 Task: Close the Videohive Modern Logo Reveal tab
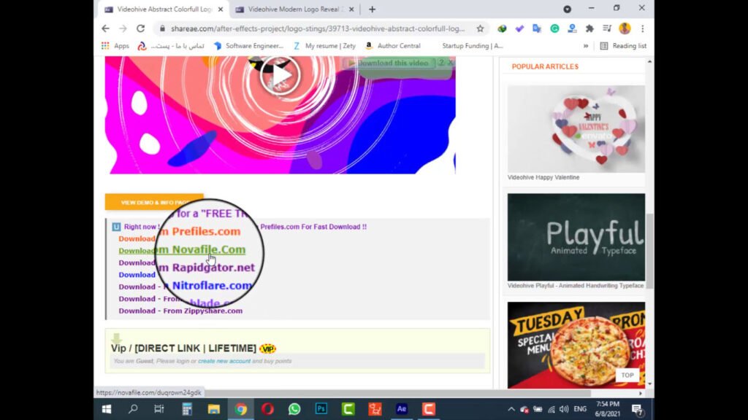click(x=351, y=9)
